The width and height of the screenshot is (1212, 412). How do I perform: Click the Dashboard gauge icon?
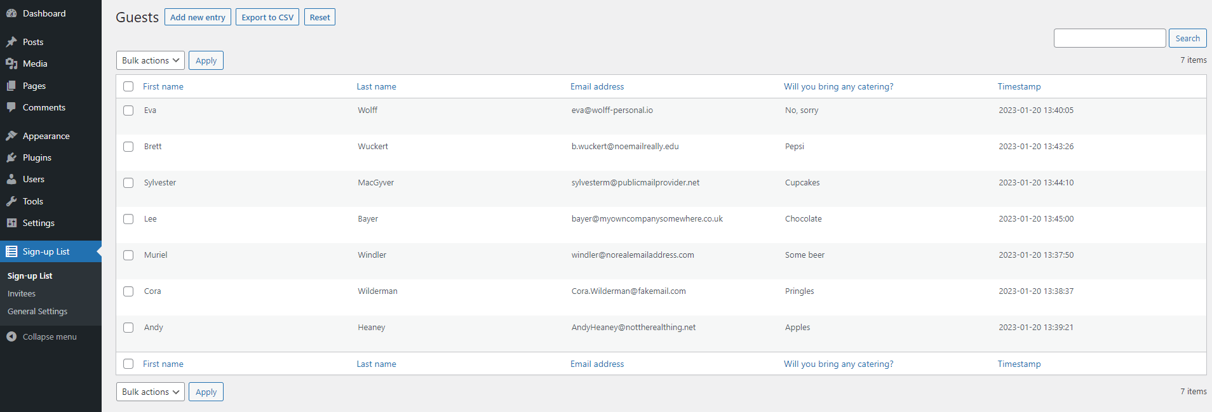11,13
